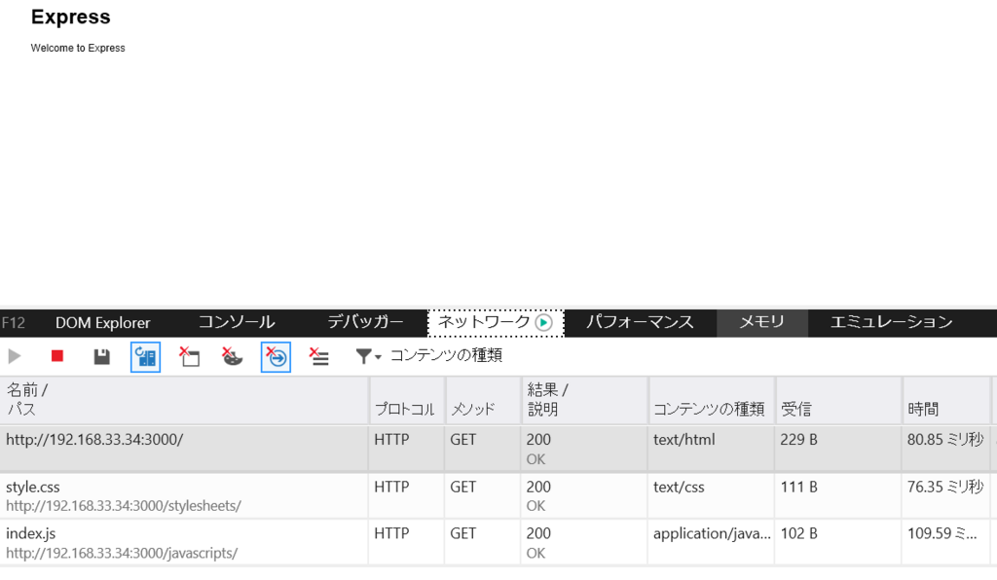Clear session list icon with red X
The image size is (997, 580).
point(319,356)
